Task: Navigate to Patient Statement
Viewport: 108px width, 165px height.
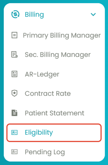Action: tap(55, 113)
